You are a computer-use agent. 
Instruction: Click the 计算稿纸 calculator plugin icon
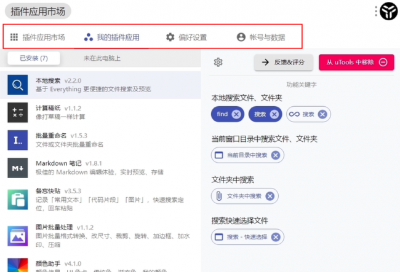[x=18, y=112]
